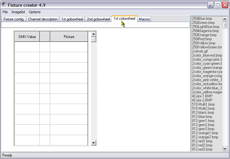Open the File menu

tap(5, 12)
